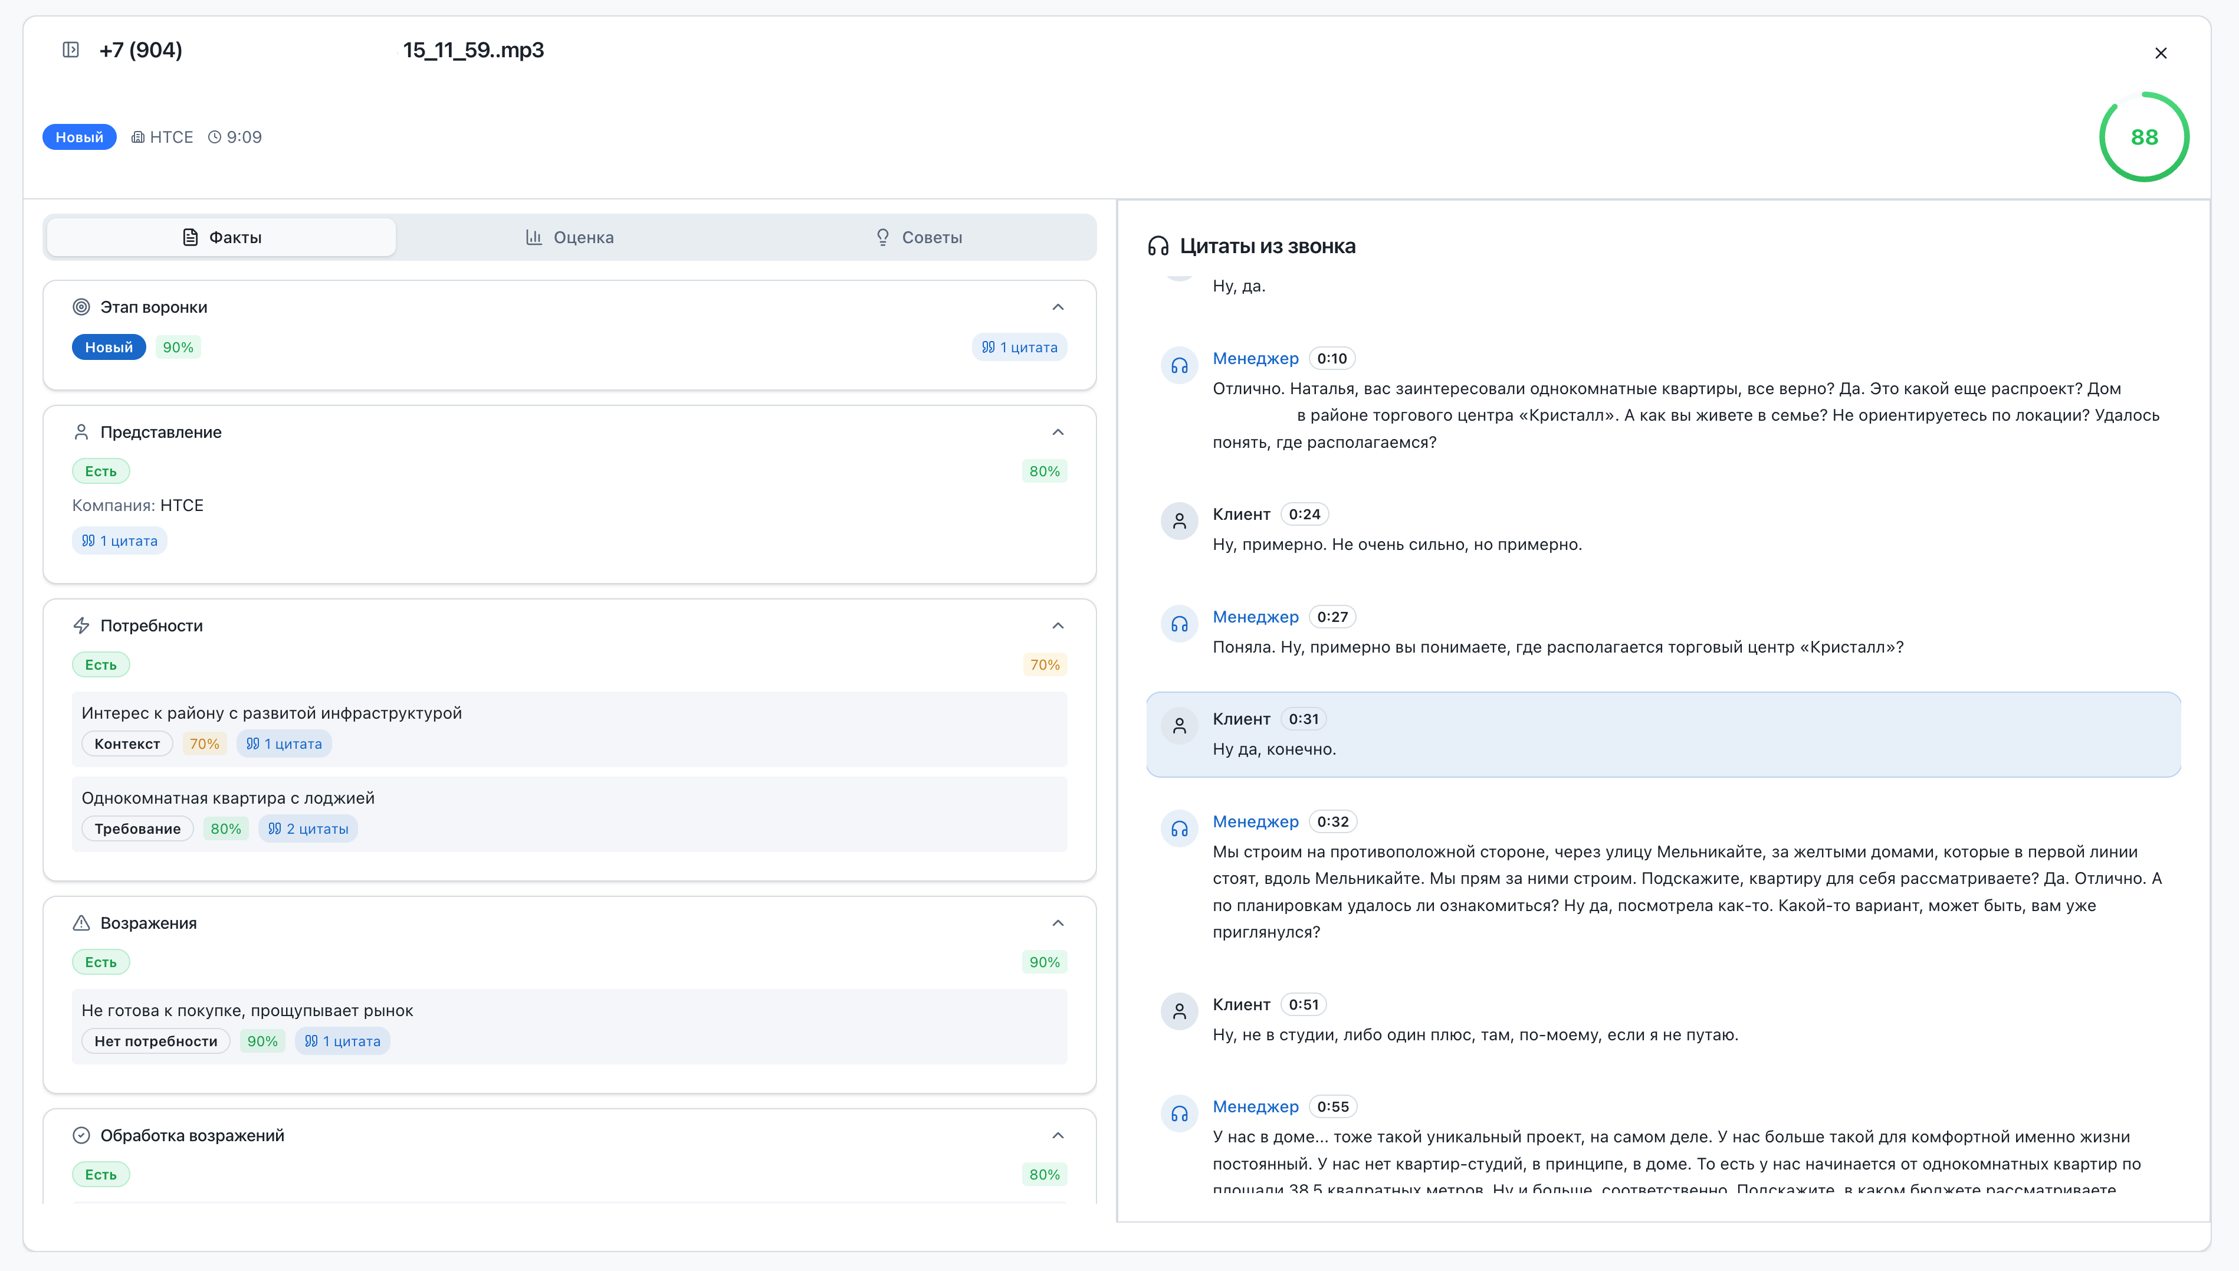Open the 2 цитаты link for the loggia requirement
The width and height of the screenshot is (2239, 1271).
[x=308, y=828]
